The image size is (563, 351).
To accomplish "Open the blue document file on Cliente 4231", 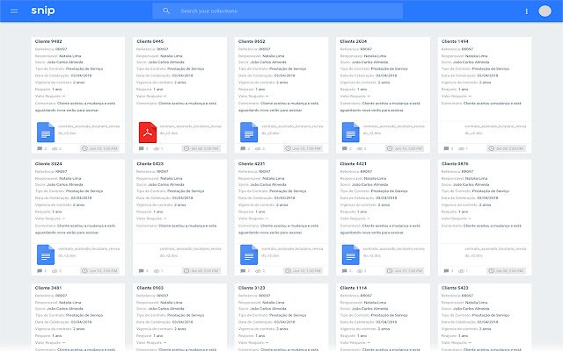I will [249, 254].
